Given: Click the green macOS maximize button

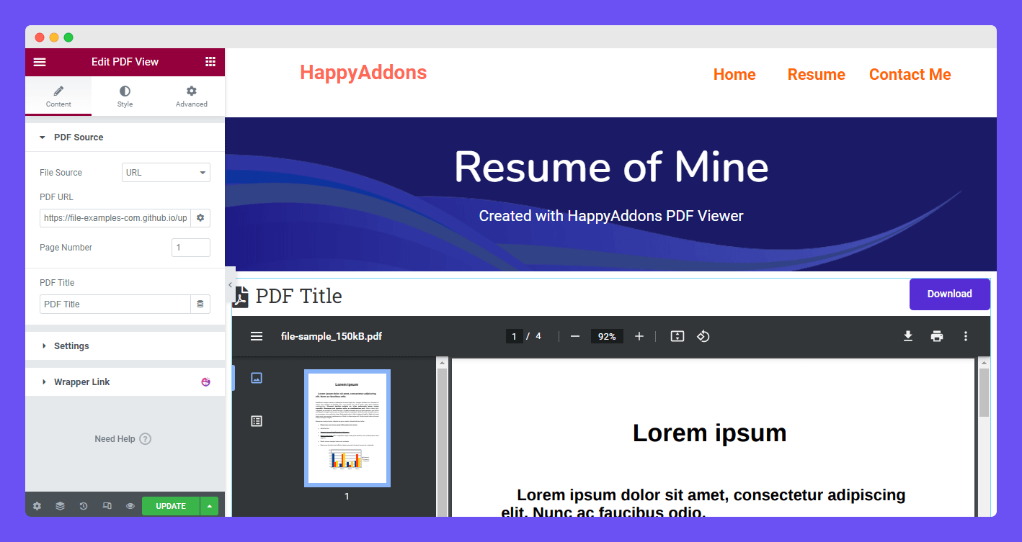Looking at the screenshot, I should (68, 37).
